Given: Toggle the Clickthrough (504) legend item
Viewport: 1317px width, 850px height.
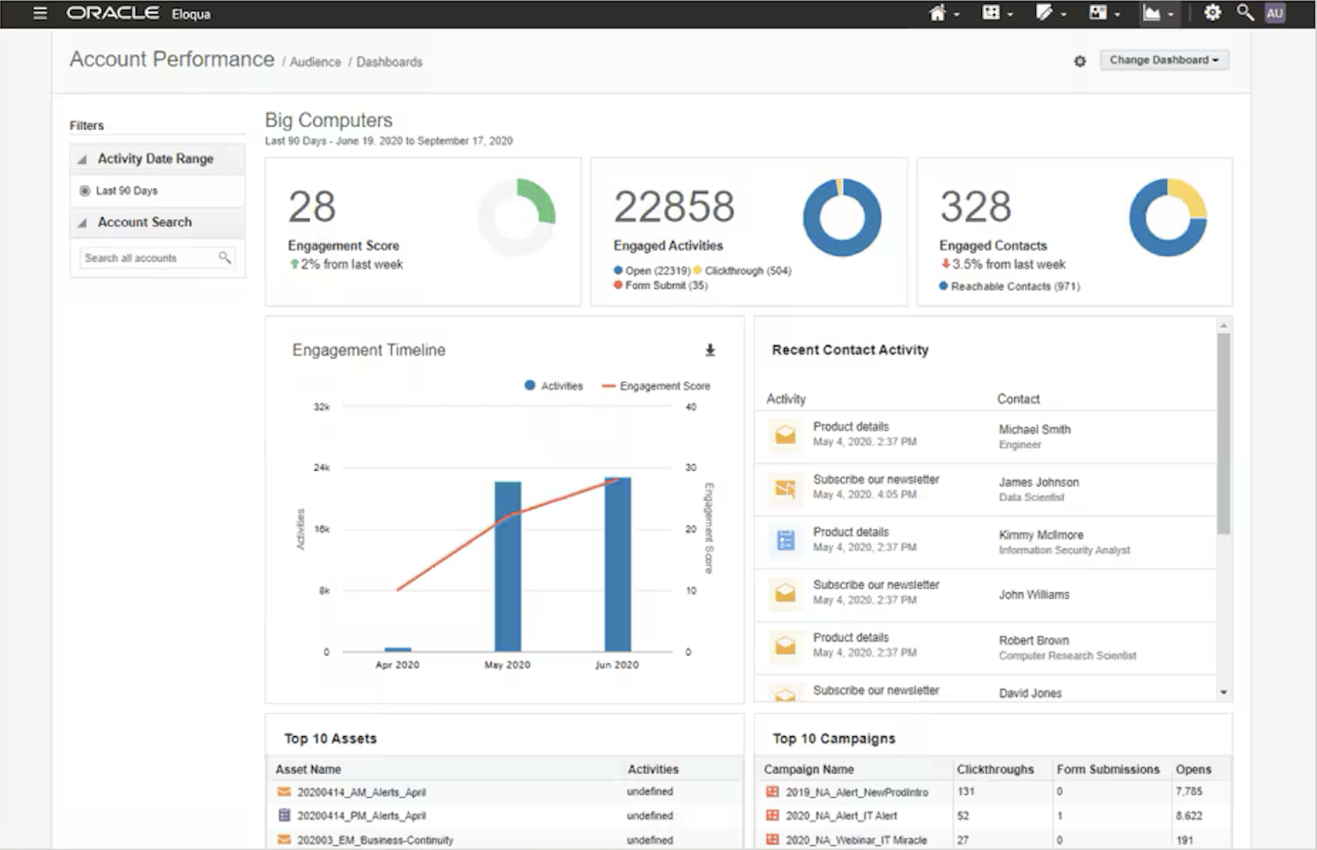Looking at the screenshot, I should pos(742,270).
